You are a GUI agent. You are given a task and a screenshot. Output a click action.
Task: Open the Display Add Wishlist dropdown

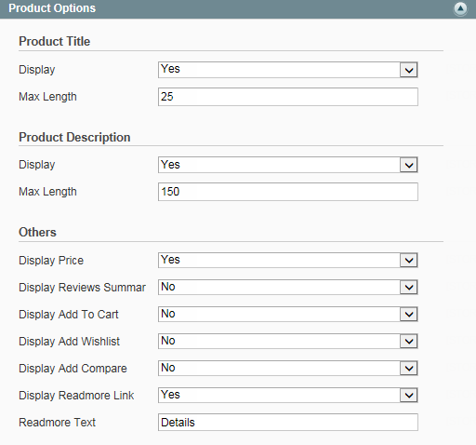288,341
